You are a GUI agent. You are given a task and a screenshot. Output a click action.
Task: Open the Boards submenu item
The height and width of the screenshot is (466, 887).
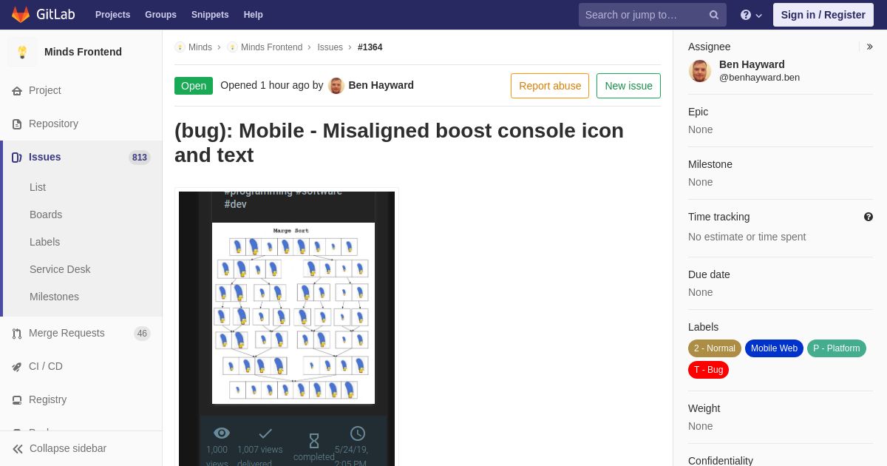46,215
